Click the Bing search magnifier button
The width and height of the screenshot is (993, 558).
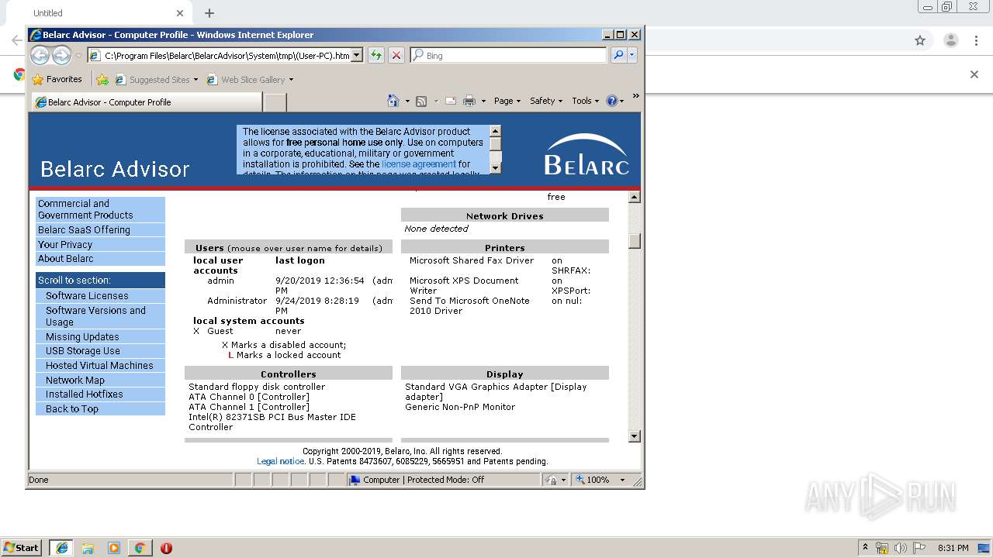click(x=618, y=55)
